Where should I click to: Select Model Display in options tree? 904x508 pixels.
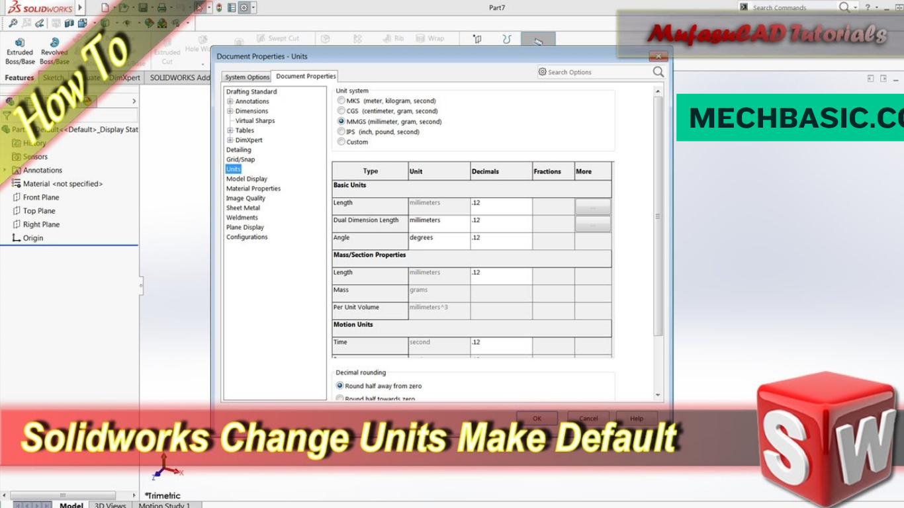tap(246, 179)
